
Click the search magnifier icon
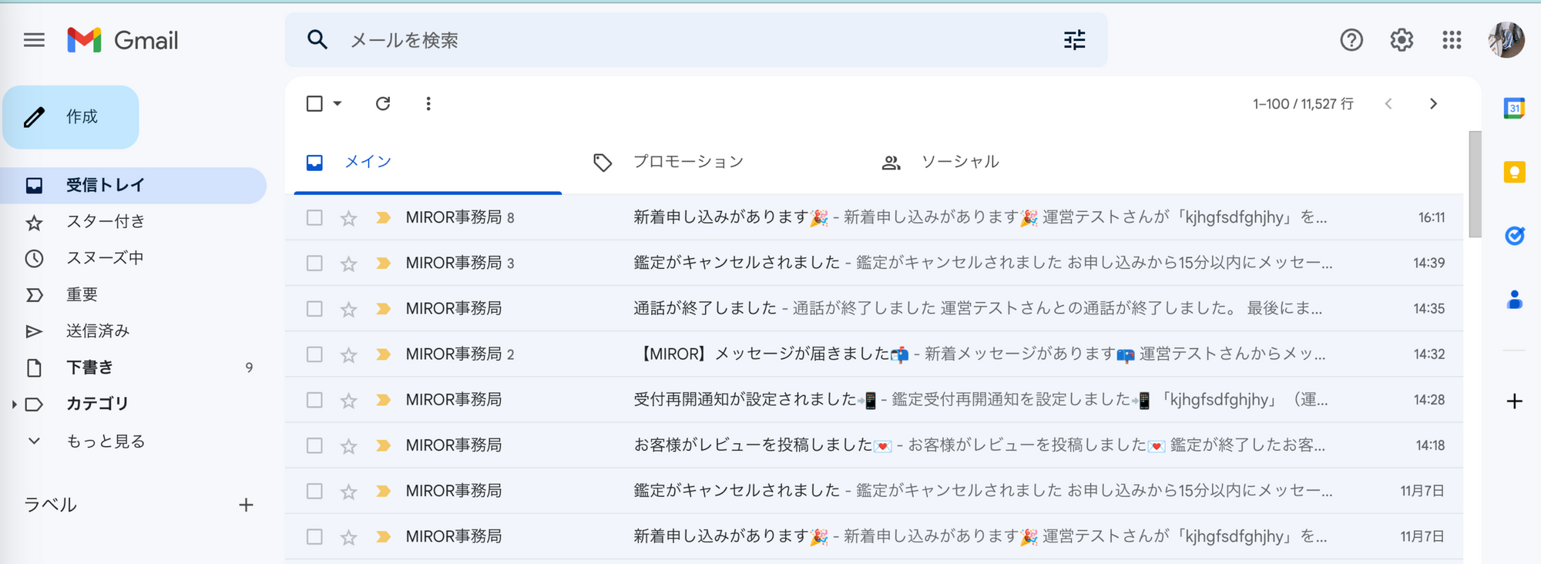click(x=317, y=40)
